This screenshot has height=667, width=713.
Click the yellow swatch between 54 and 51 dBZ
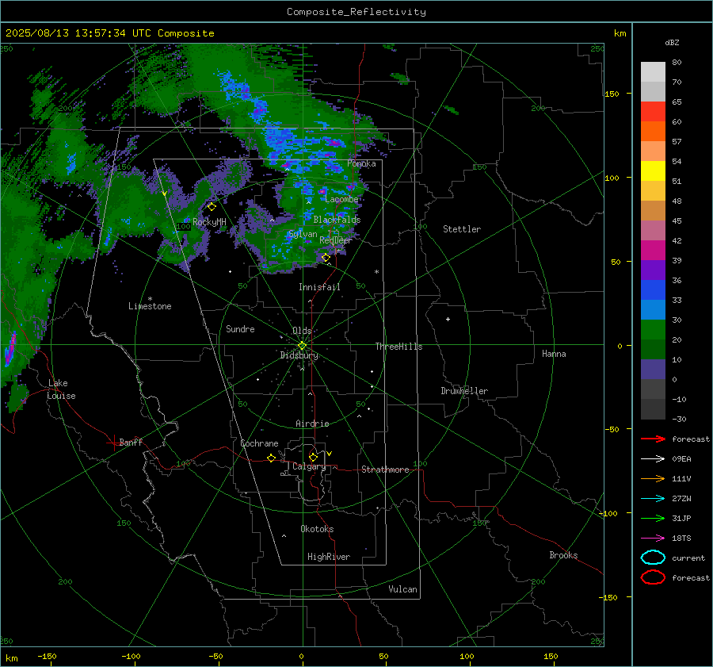653,171
